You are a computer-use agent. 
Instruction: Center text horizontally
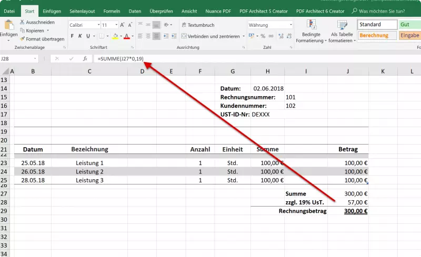coord(148,36)
